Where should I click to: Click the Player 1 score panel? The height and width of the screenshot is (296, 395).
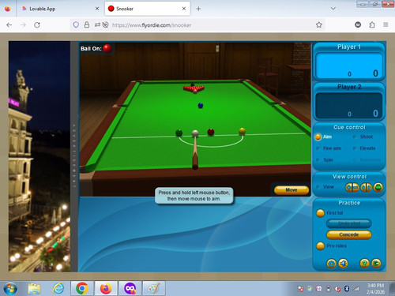coord(349,62)
